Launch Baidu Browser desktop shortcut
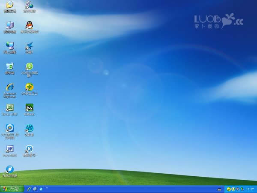The width and height of the screenshot is (257, 193). pos(9,169)
